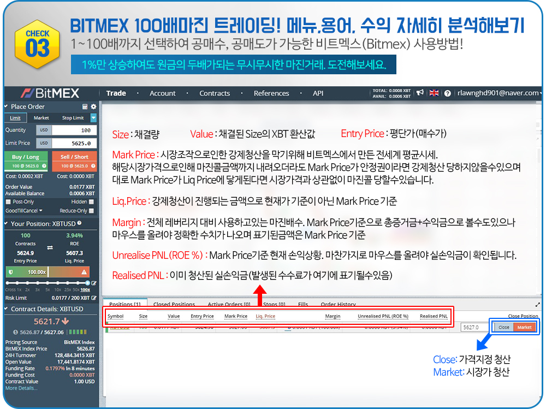Click the Entry Price column header

202,316
